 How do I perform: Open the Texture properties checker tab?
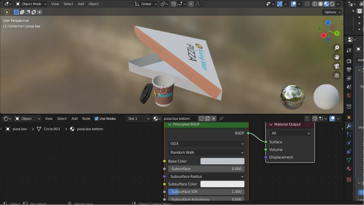(x=349, y=180)
